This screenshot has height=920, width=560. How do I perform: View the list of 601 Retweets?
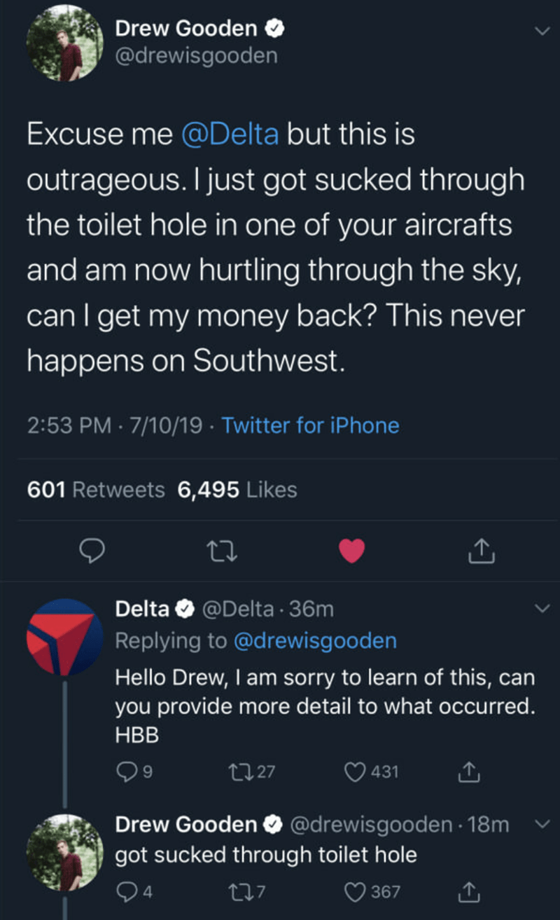click(96, 490)
